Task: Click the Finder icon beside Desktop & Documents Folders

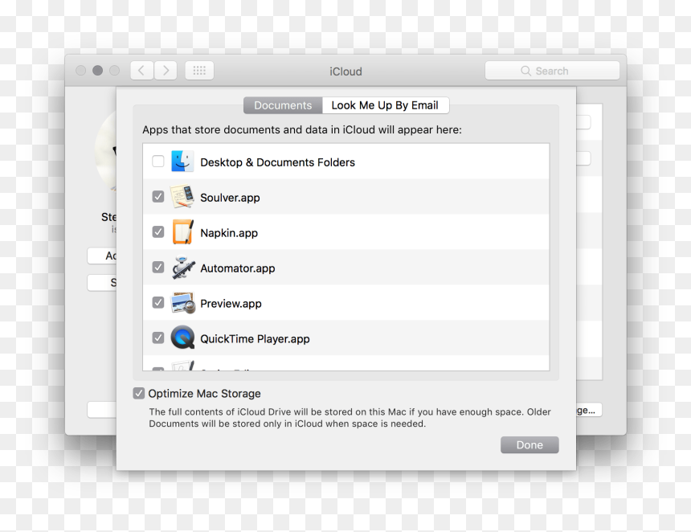Action: 182,162
